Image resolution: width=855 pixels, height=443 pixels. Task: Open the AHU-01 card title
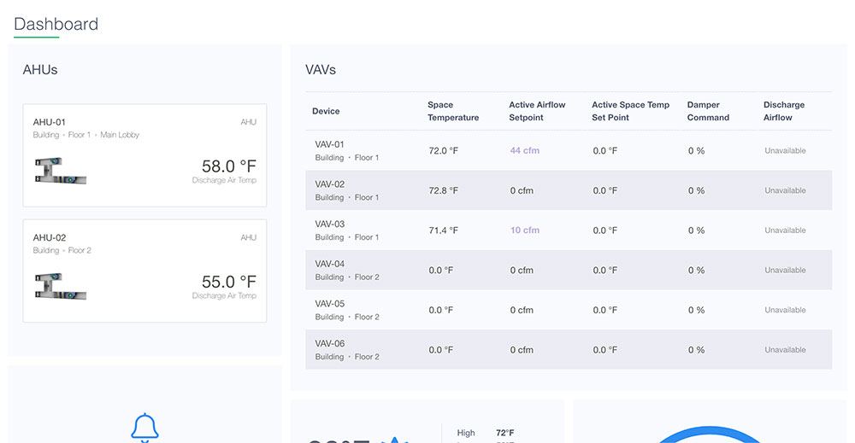point(49,122)
